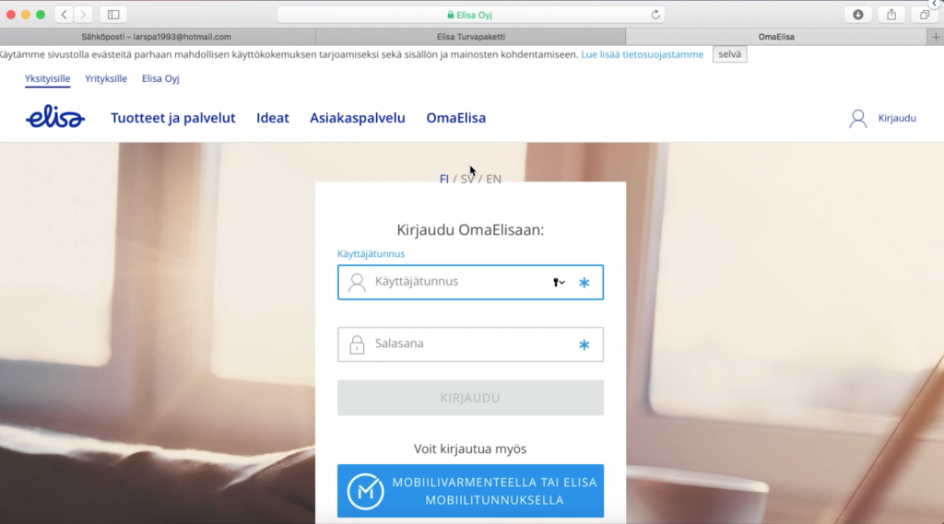This screenshot has height=524, width=944.
Task: Switch language to SV
Action: click(468, 179)
